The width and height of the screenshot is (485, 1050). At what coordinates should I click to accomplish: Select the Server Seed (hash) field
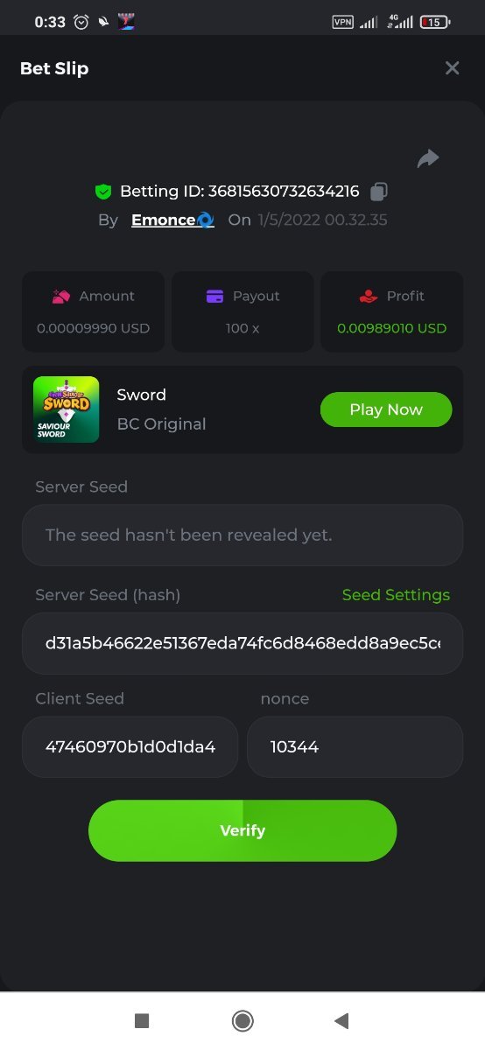pos(242,644)
